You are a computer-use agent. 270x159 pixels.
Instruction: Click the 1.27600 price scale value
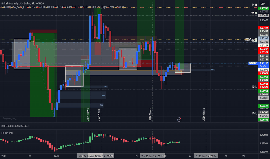pos(264,20)
